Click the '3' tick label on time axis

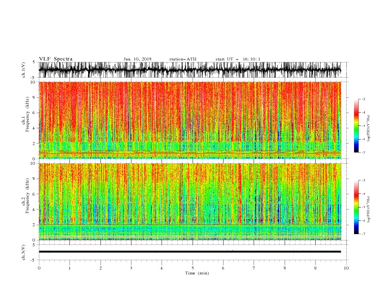(x=131, y=268)
